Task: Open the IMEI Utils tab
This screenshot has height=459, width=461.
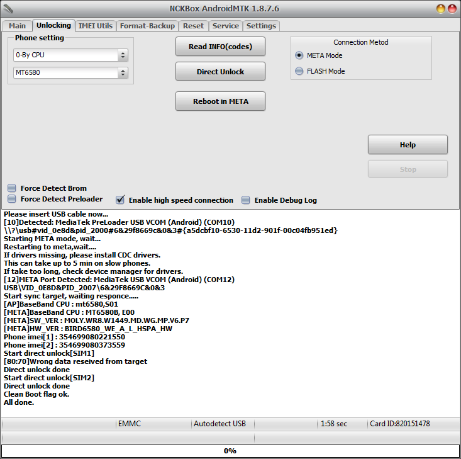Action: 96,26
